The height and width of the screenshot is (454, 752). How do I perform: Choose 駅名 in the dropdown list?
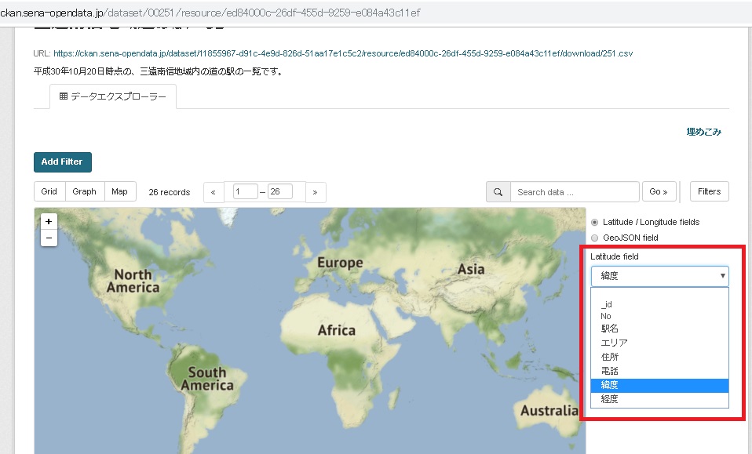pyautogui.click(x=610, y=329)
